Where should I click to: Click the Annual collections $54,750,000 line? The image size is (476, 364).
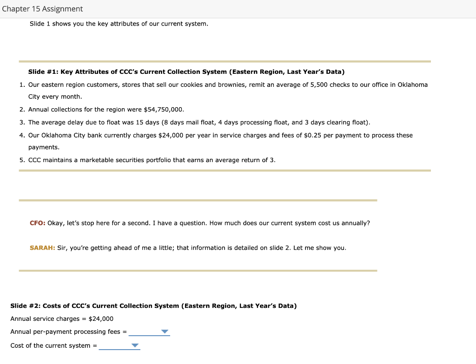(106, 110)
